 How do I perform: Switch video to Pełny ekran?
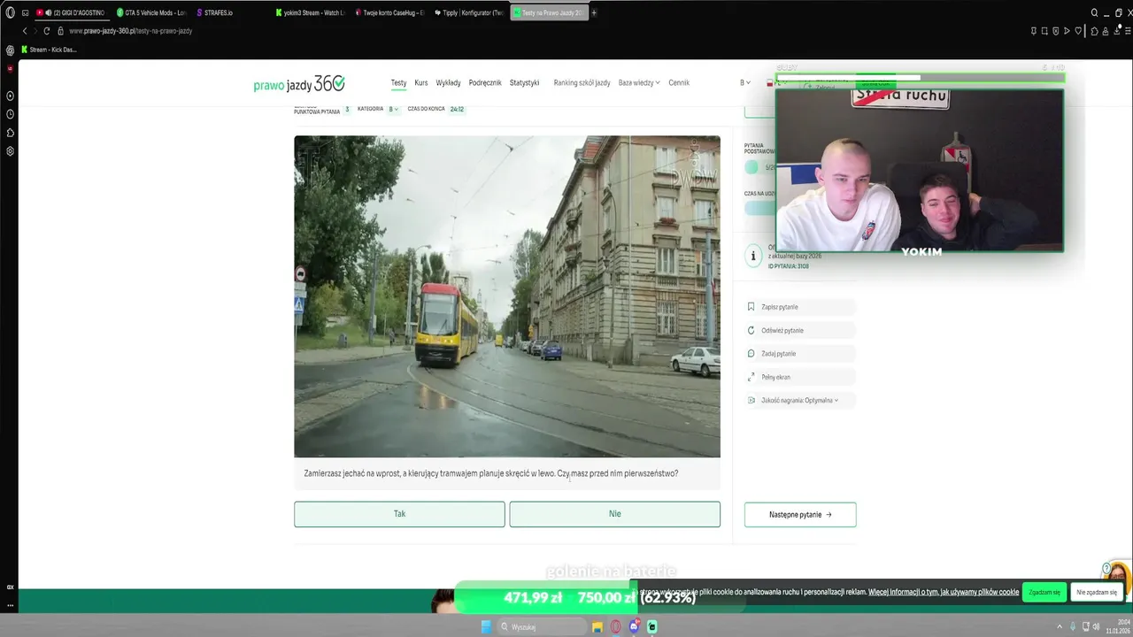[x=800, y=377]
